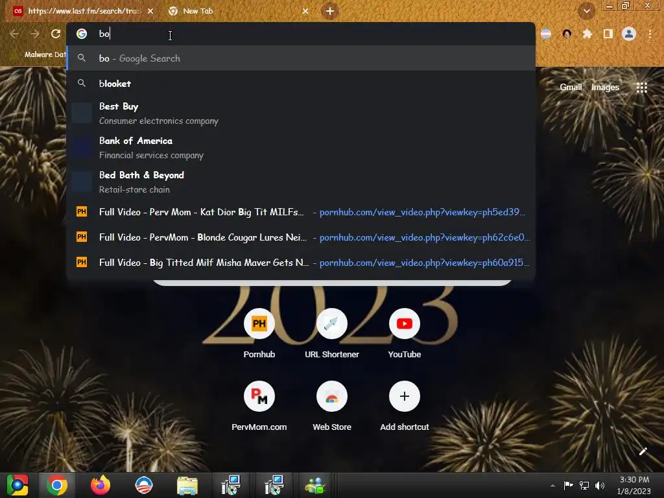Open a new tab with the plus button
Screen dimensions: 664x498
(330, 11)
